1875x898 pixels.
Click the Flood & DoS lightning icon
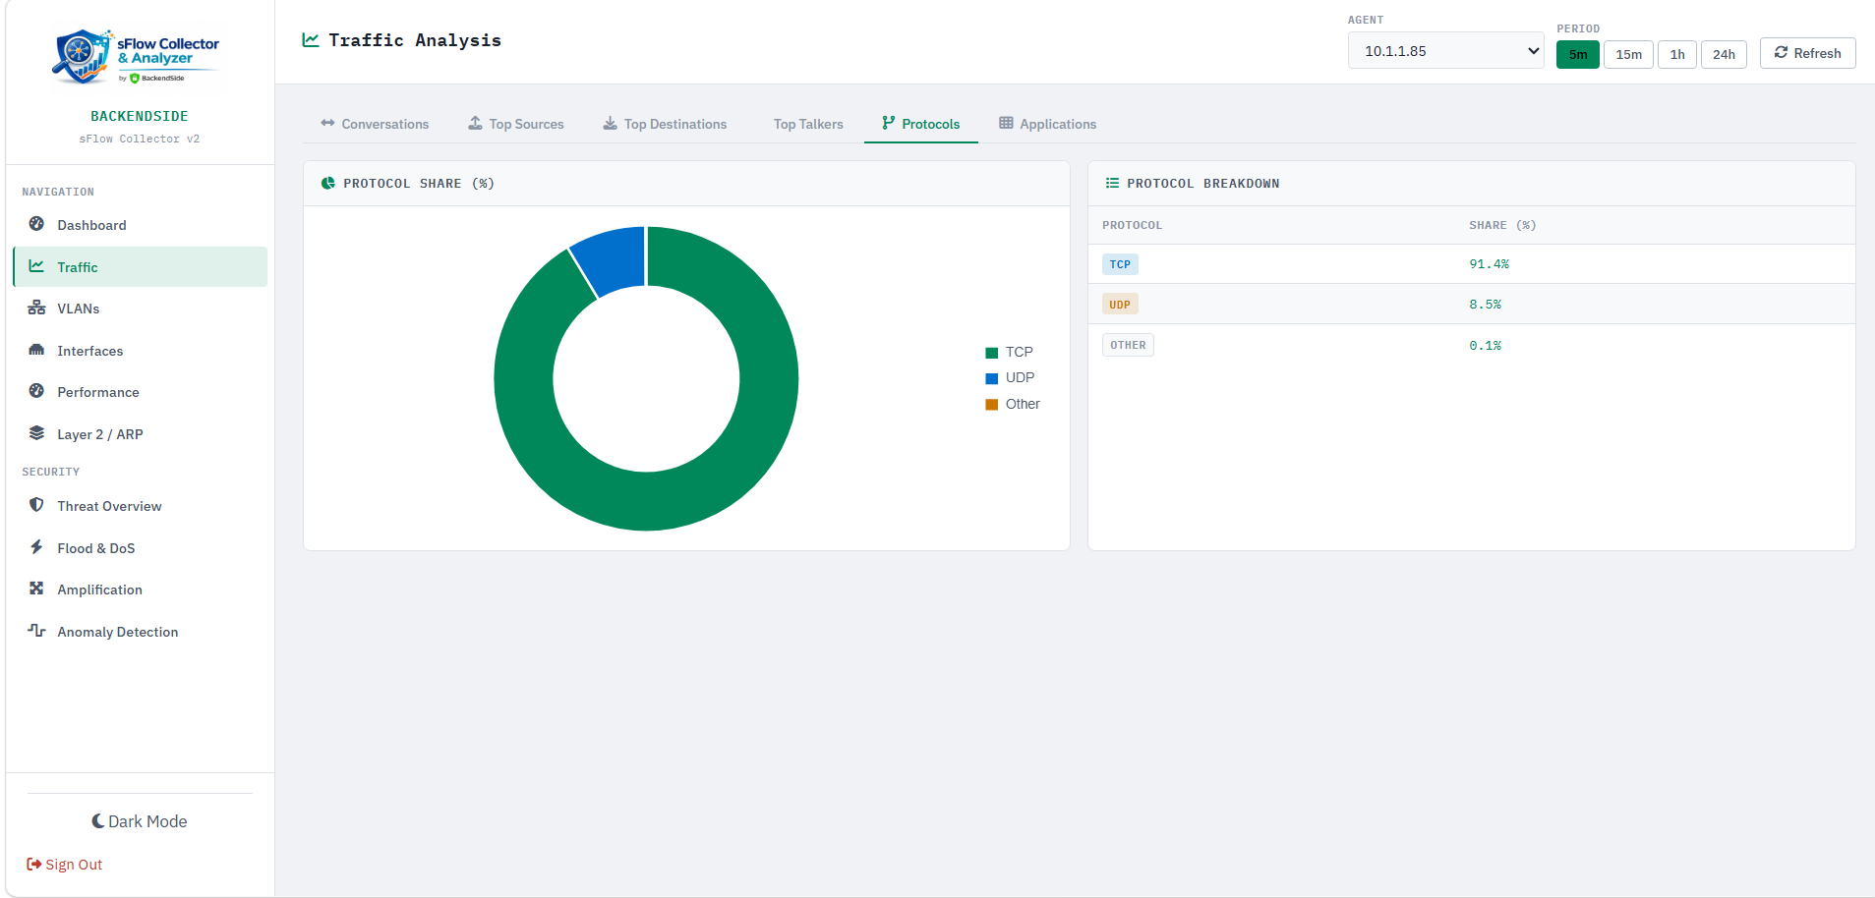tap(36, 547)
